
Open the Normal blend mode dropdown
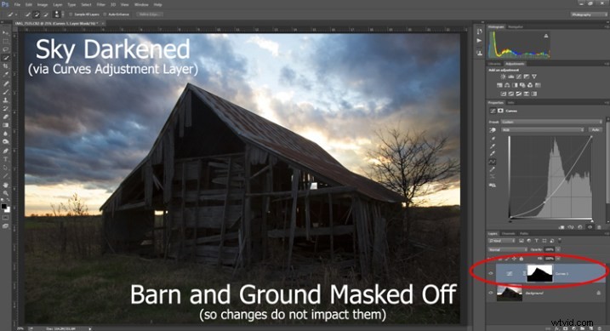(508, 249)
